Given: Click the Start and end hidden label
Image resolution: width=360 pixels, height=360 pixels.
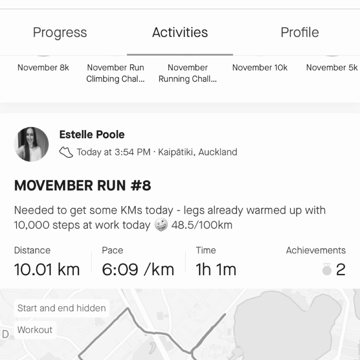Looking at the screenshot, I should (62, 308).
